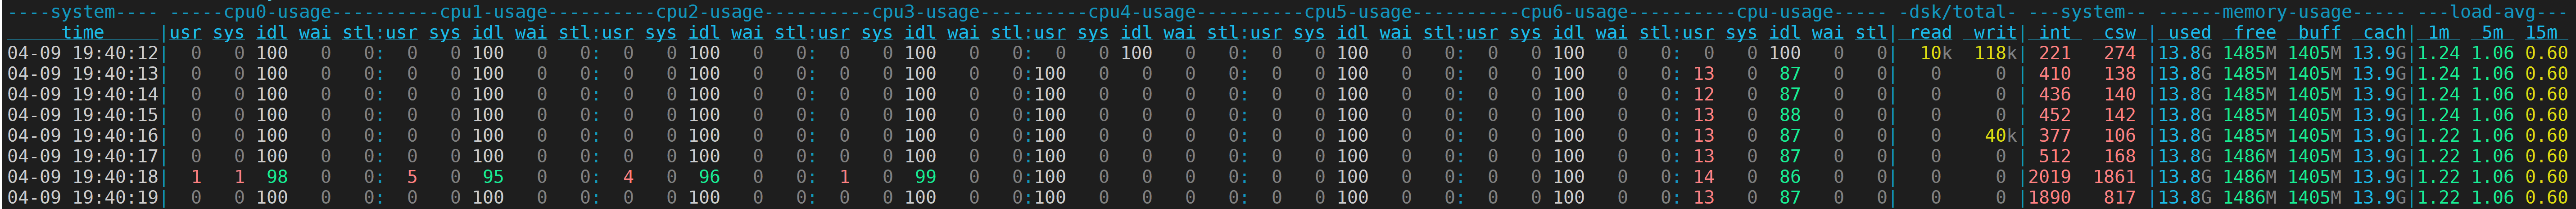Select the total cpu usr value 14
The height and width of the screenshot is (209, 2576).
[x=1703, y=177]
